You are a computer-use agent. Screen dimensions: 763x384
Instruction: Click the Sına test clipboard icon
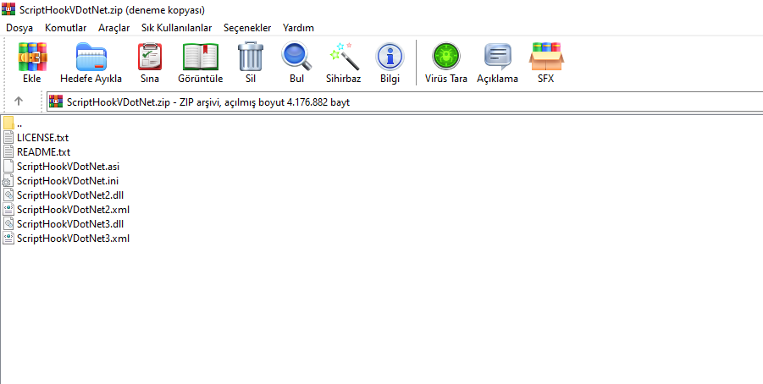pyautogui.click(x=149, y=57)
